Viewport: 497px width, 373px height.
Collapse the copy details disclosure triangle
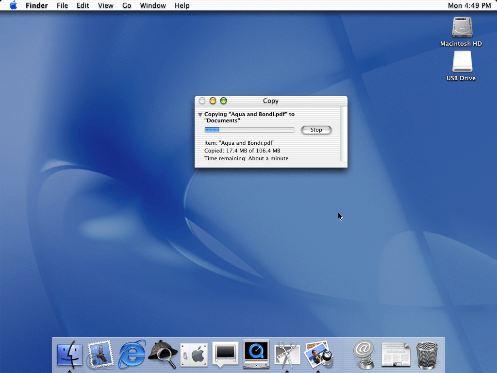coord(200,115)
